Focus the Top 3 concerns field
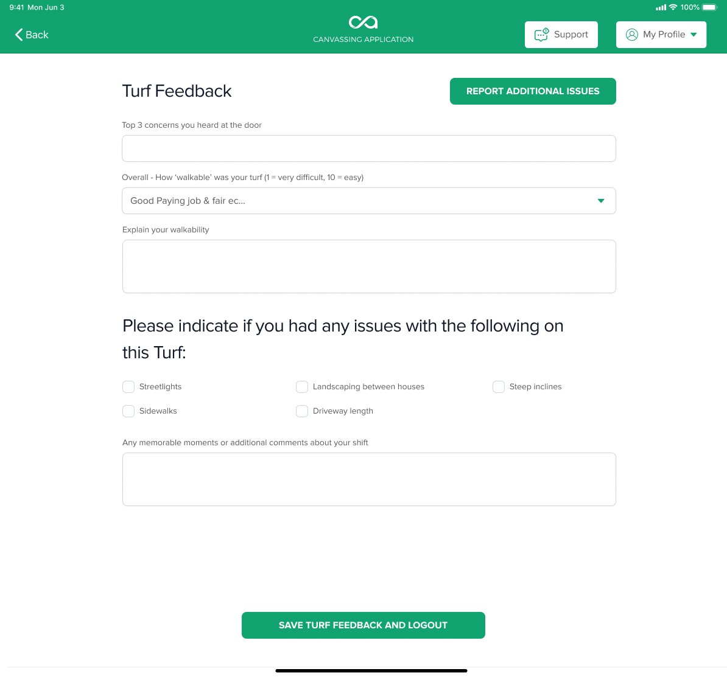The width and height of the screenshot is (727, 677). tap(368, 148)
